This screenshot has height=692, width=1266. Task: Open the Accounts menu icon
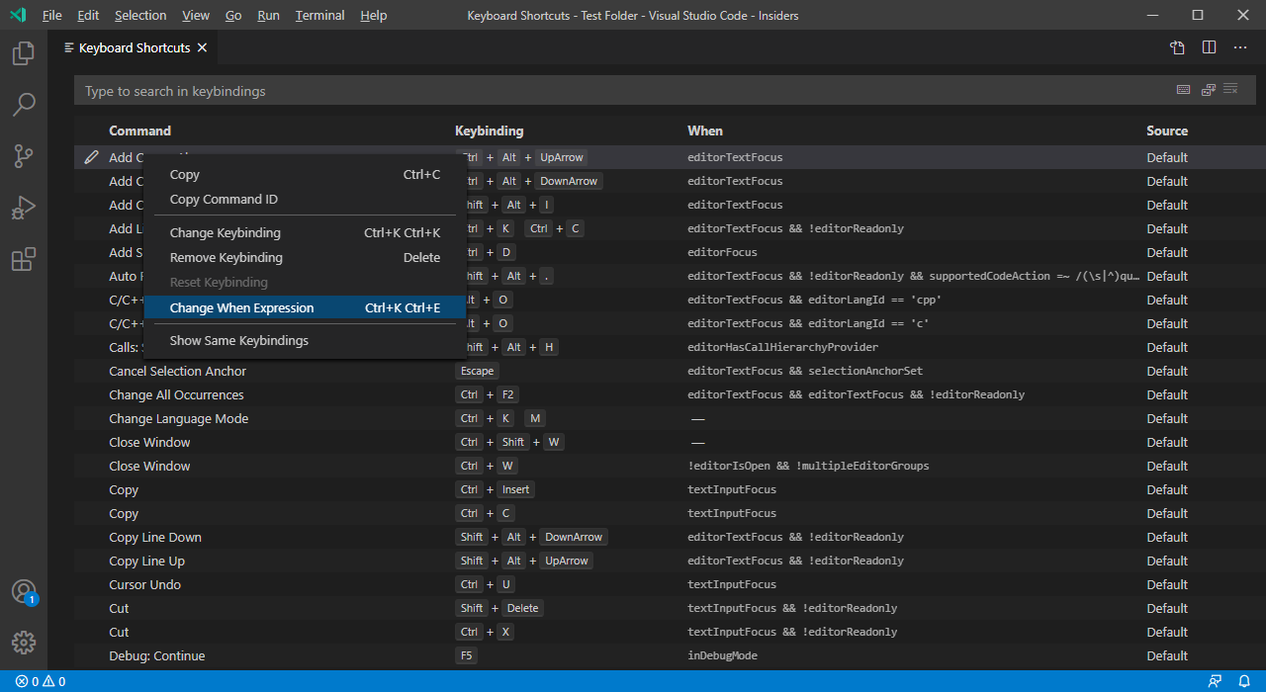point(24,591)
